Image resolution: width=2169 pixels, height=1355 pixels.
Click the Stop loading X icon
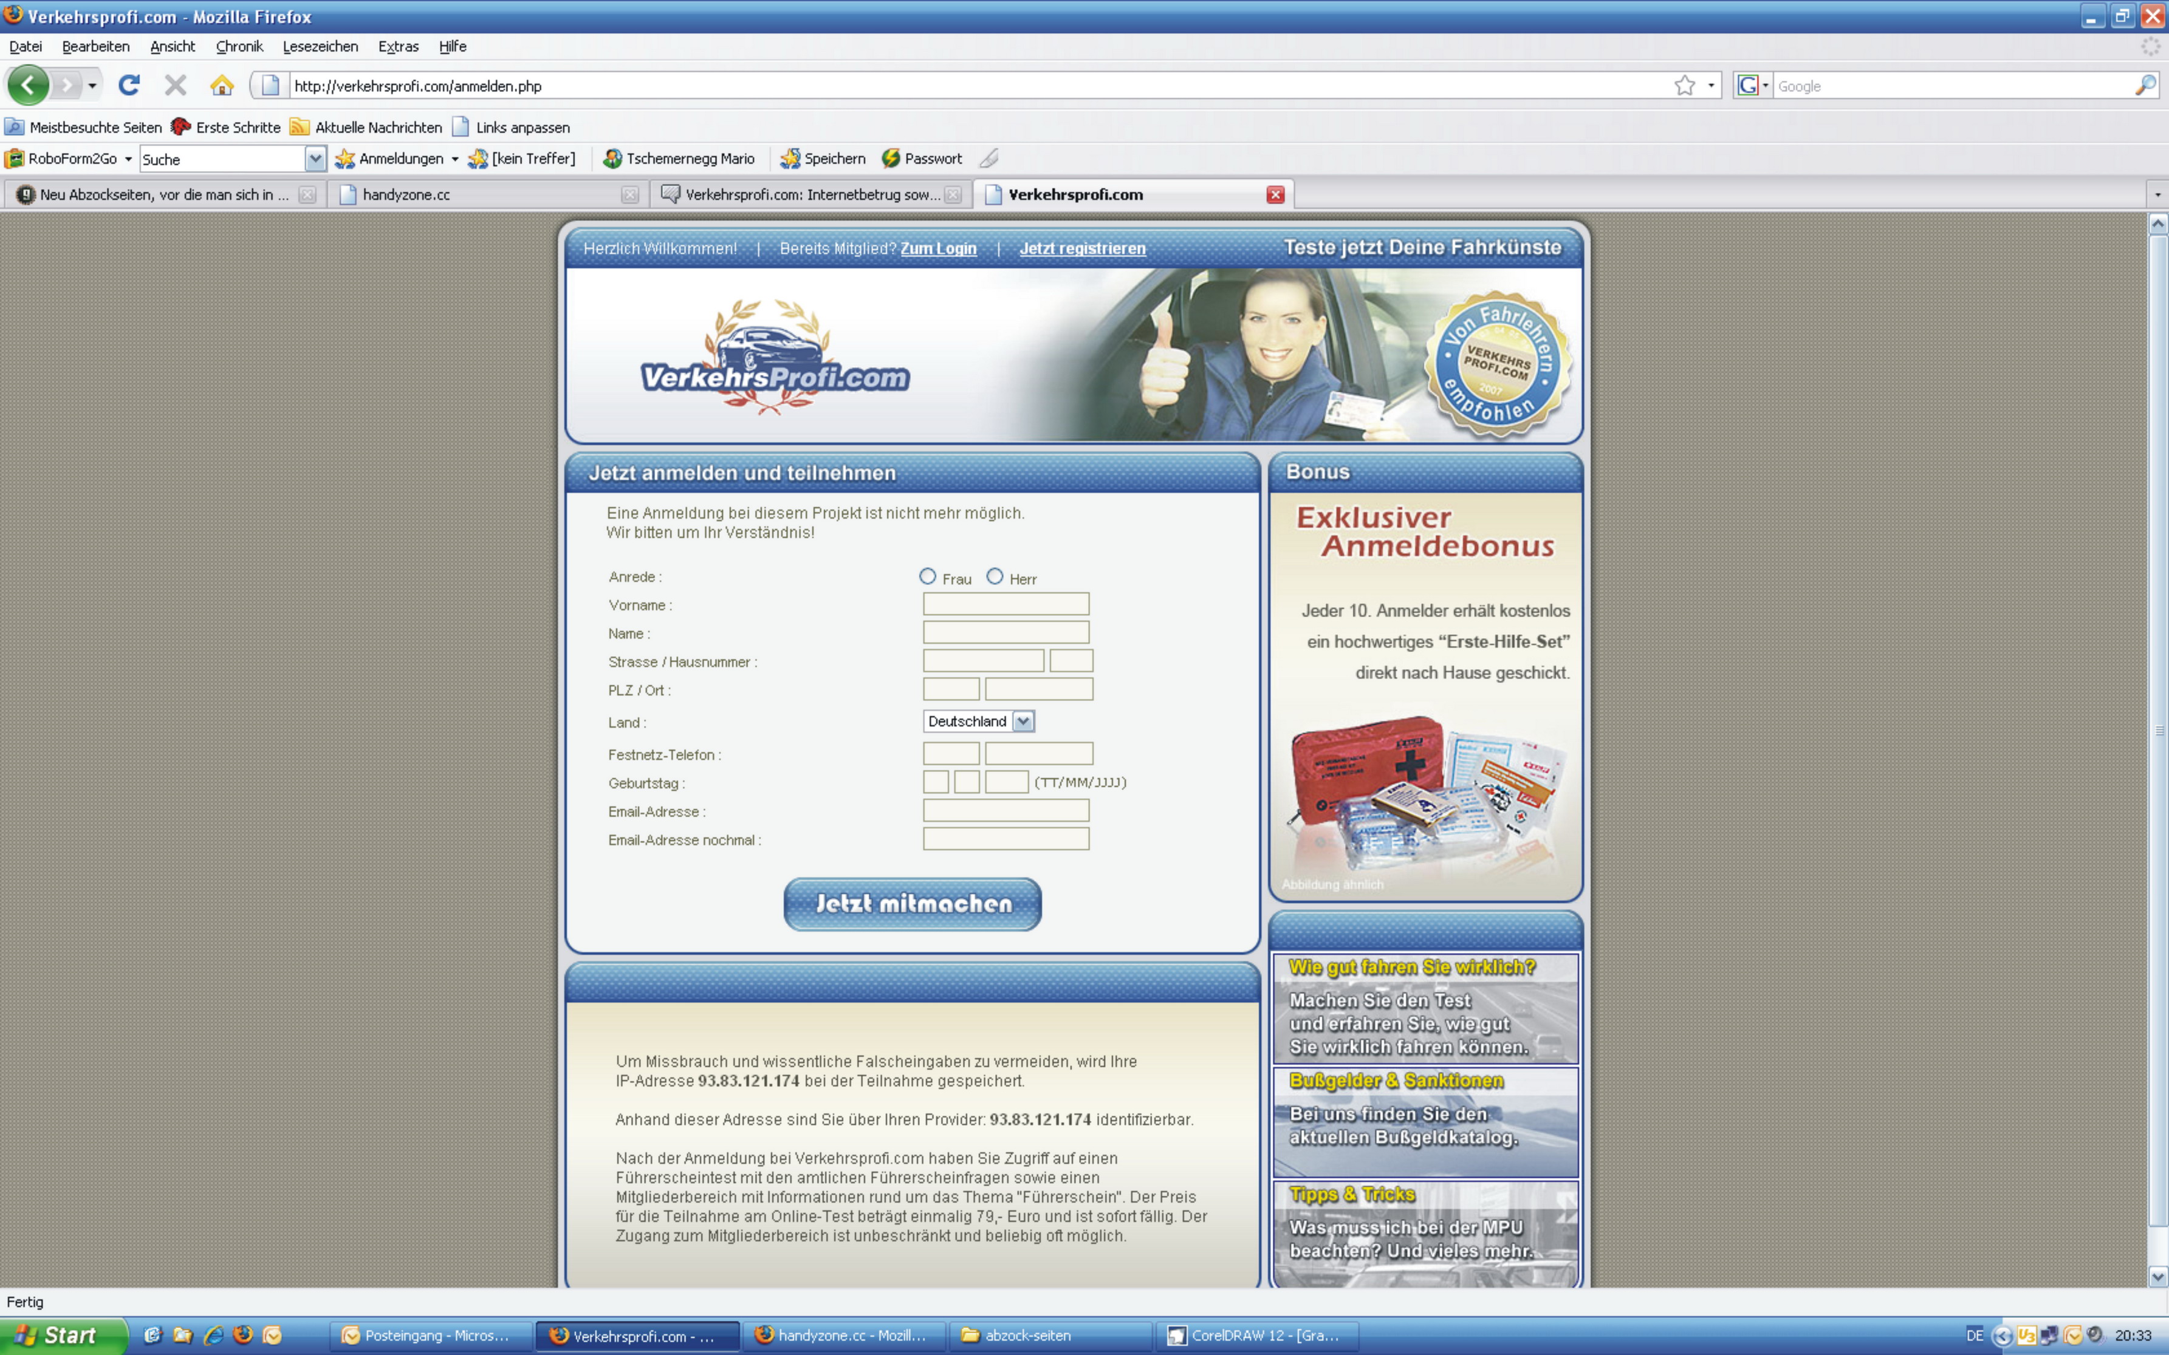click(176, 85)
